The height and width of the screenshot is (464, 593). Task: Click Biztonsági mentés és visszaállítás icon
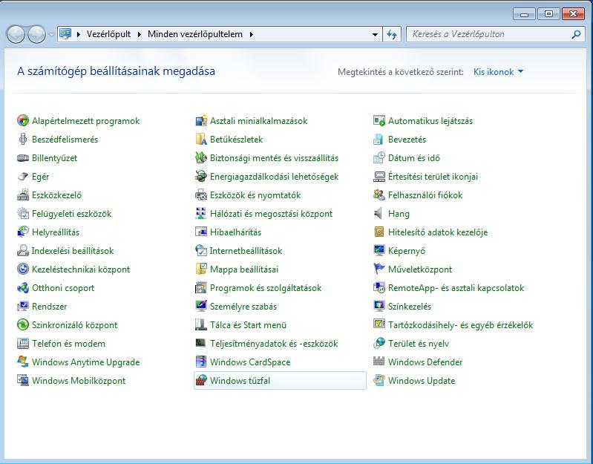coord(201,157)
